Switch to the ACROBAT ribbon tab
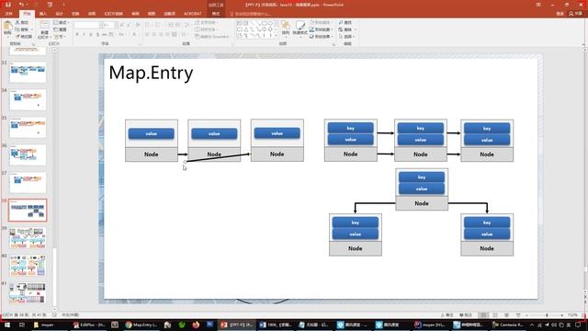The height and width of the screenshot is (331, 588). 193,14
